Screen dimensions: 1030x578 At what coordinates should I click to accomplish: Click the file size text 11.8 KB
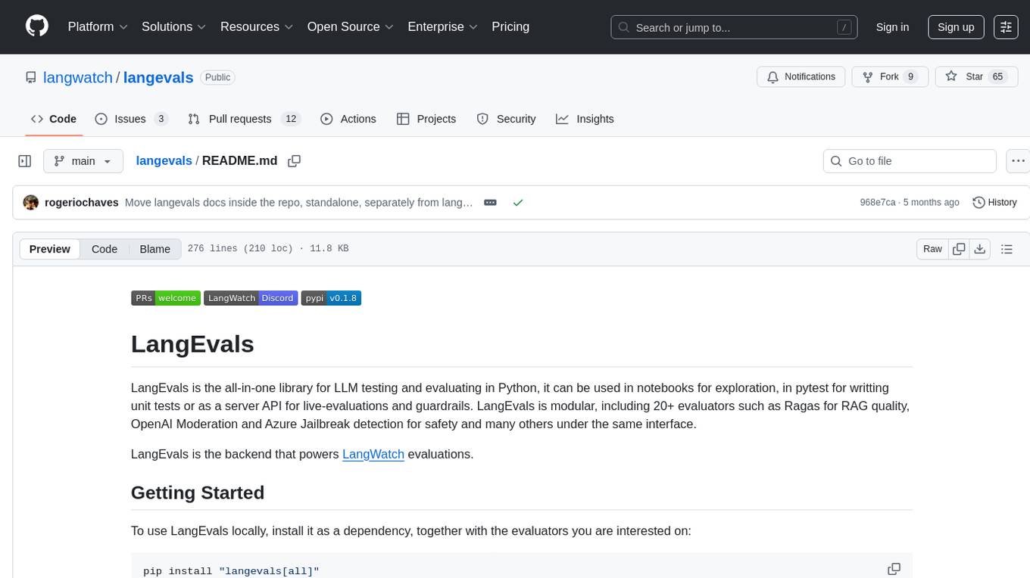(329, 249)
